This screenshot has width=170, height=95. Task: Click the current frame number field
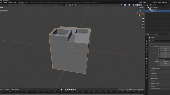(122, 89)
